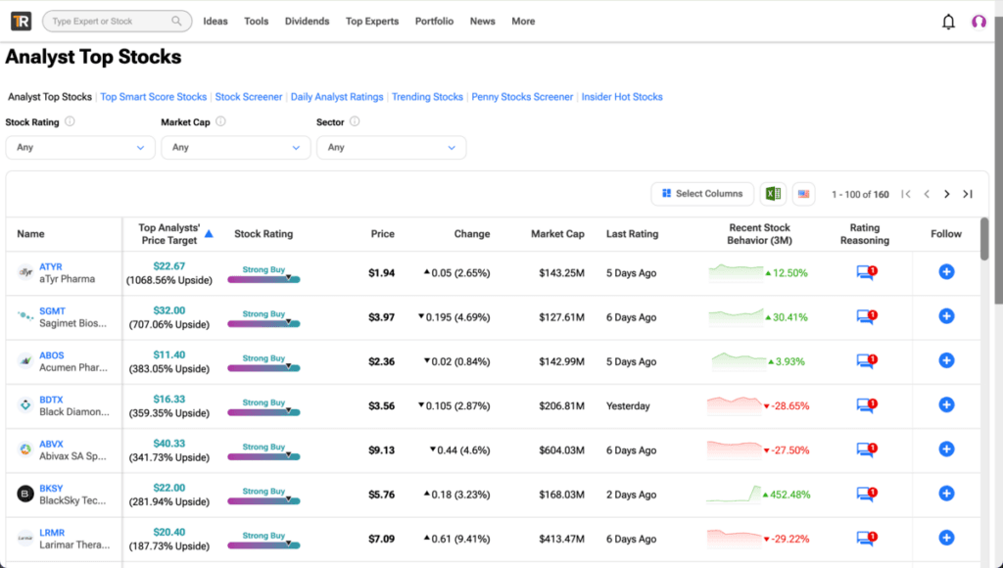Screen dimensions: 1003x568
Task: Click the BKSY company logo
Action: pos(24,494)
